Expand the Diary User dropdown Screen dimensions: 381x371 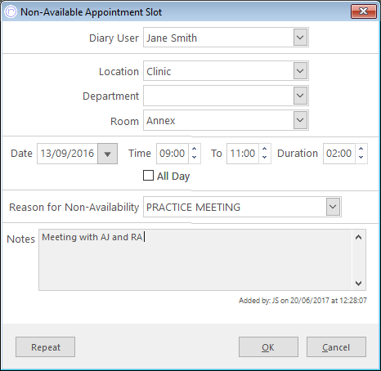click(300, 38)
